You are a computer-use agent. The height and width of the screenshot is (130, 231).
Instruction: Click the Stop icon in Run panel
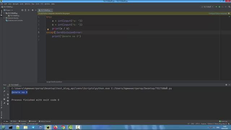(4, 95)
